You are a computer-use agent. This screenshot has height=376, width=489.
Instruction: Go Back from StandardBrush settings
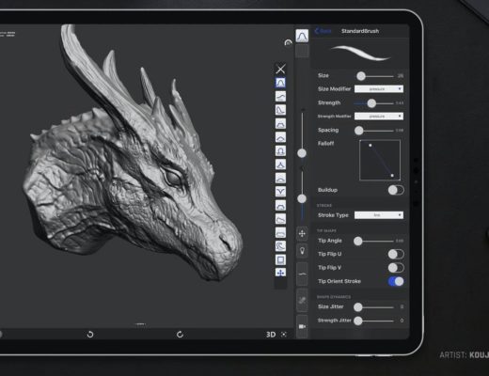point(323,31)
